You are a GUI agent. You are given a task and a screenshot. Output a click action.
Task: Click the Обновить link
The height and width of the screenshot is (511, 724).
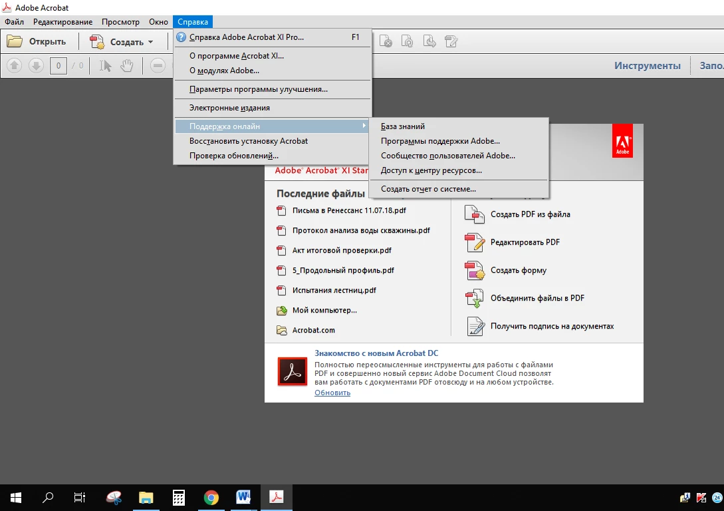332,393
